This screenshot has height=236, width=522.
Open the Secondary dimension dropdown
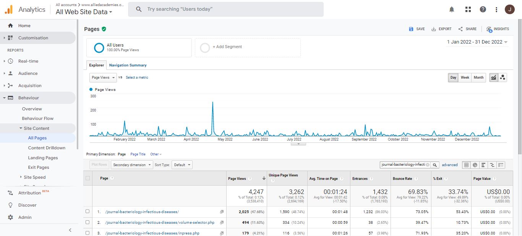[x=131, y=165]
